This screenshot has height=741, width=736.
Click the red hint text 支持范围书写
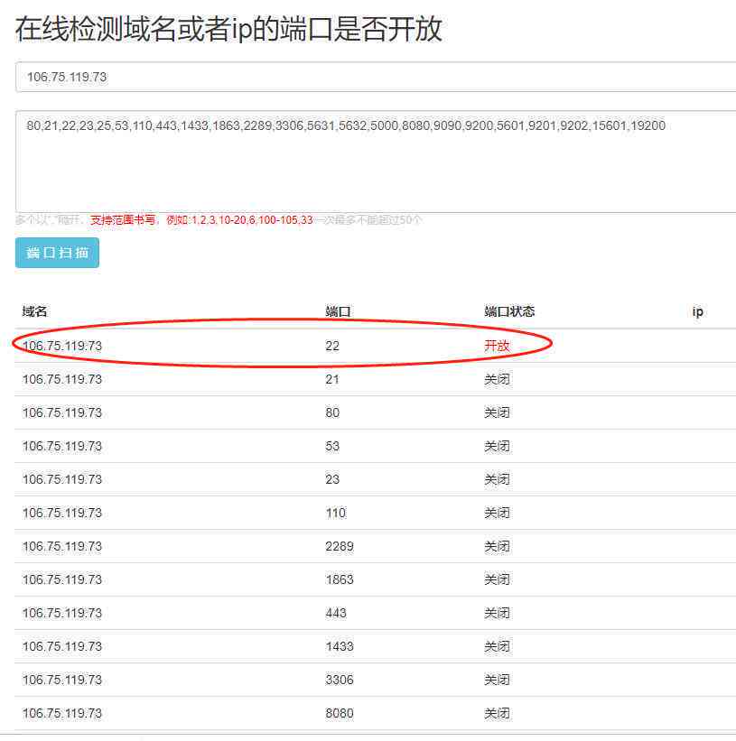pyautogui.click(x=123, y=219)
